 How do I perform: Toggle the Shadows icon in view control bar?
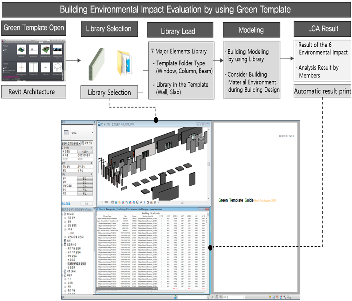123,202
